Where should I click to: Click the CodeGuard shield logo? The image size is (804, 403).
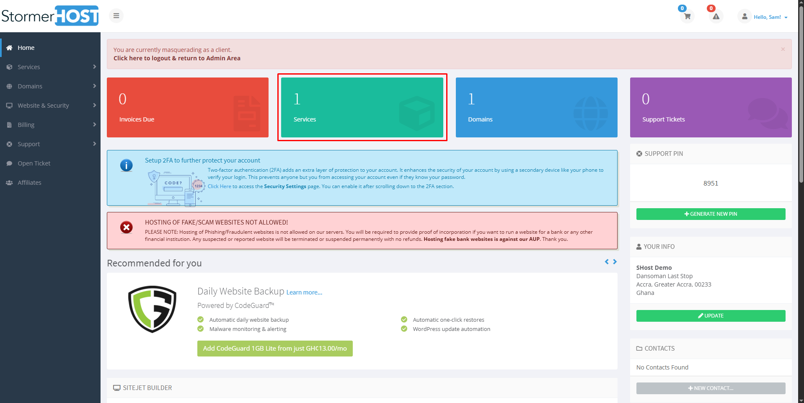click(152, 309)
